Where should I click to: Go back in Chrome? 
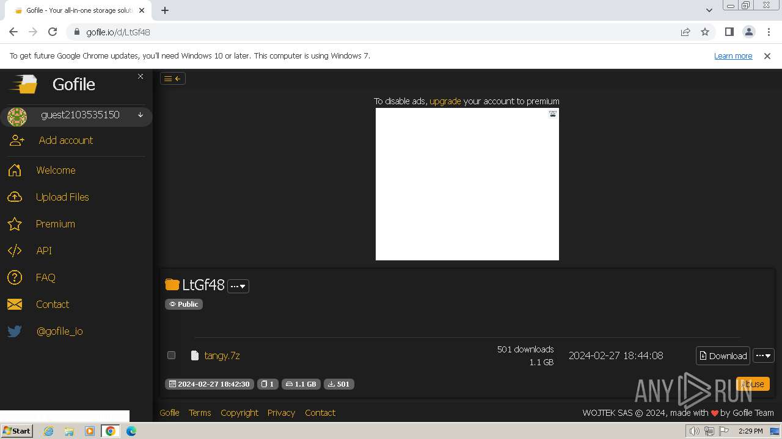[x=13, y=32]
